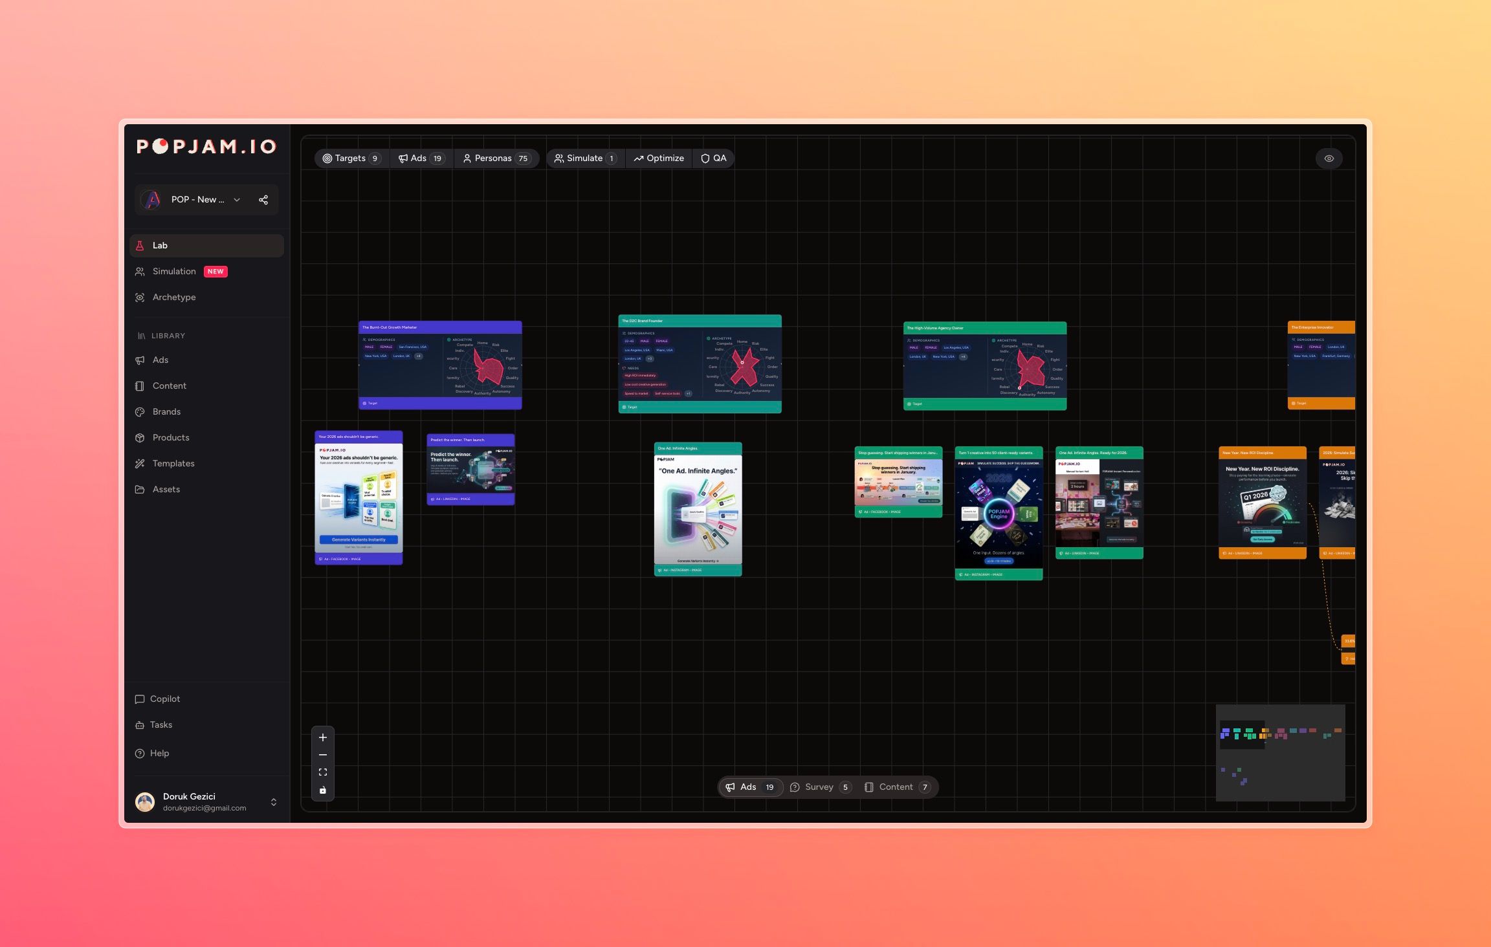This screenshot has height=947, width=1491.
Task: Expand the Personas 75 panel in the toolbar
Action: coord(497,158)
